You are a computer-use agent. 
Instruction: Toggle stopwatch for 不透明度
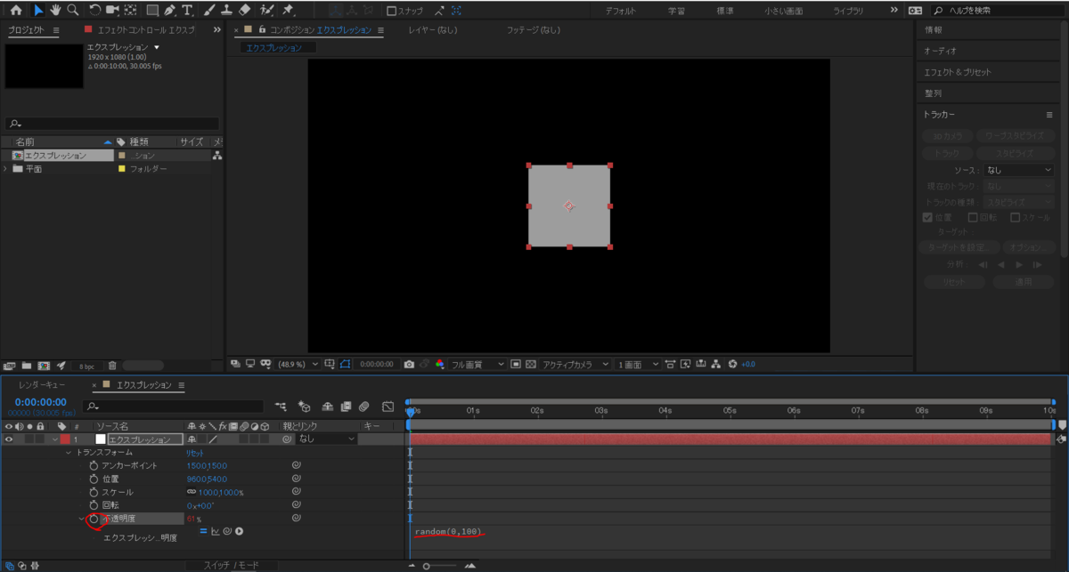pyautogui.click(x=94, y=519)
